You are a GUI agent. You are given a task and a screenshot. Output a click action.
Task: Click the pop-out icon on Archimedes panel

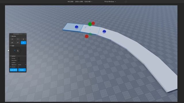(x=24, y=34)
